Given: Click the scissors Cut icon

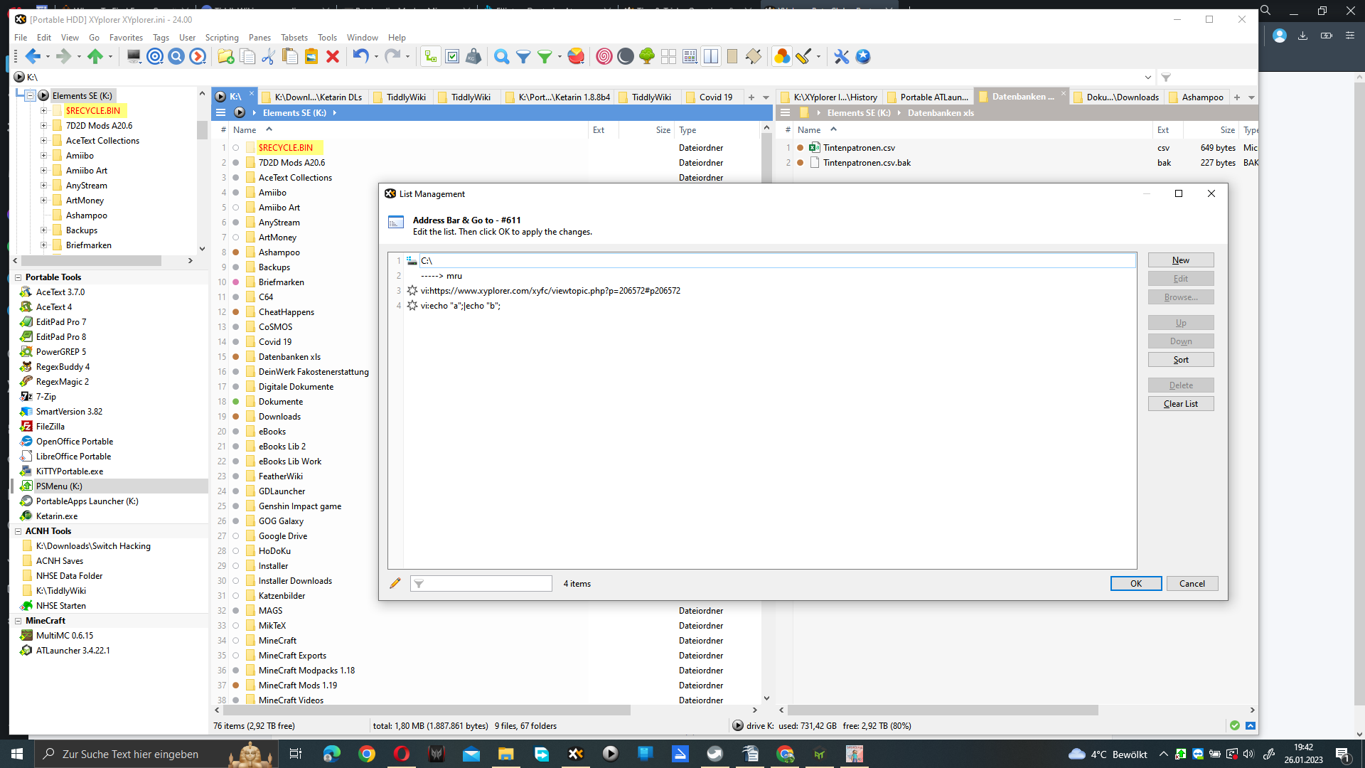Looking at the screenshot, I should tap(269, 57).
